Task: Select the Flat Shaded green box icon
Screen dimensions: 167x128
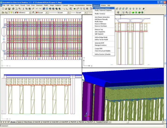Action: [x=133, y=12]
